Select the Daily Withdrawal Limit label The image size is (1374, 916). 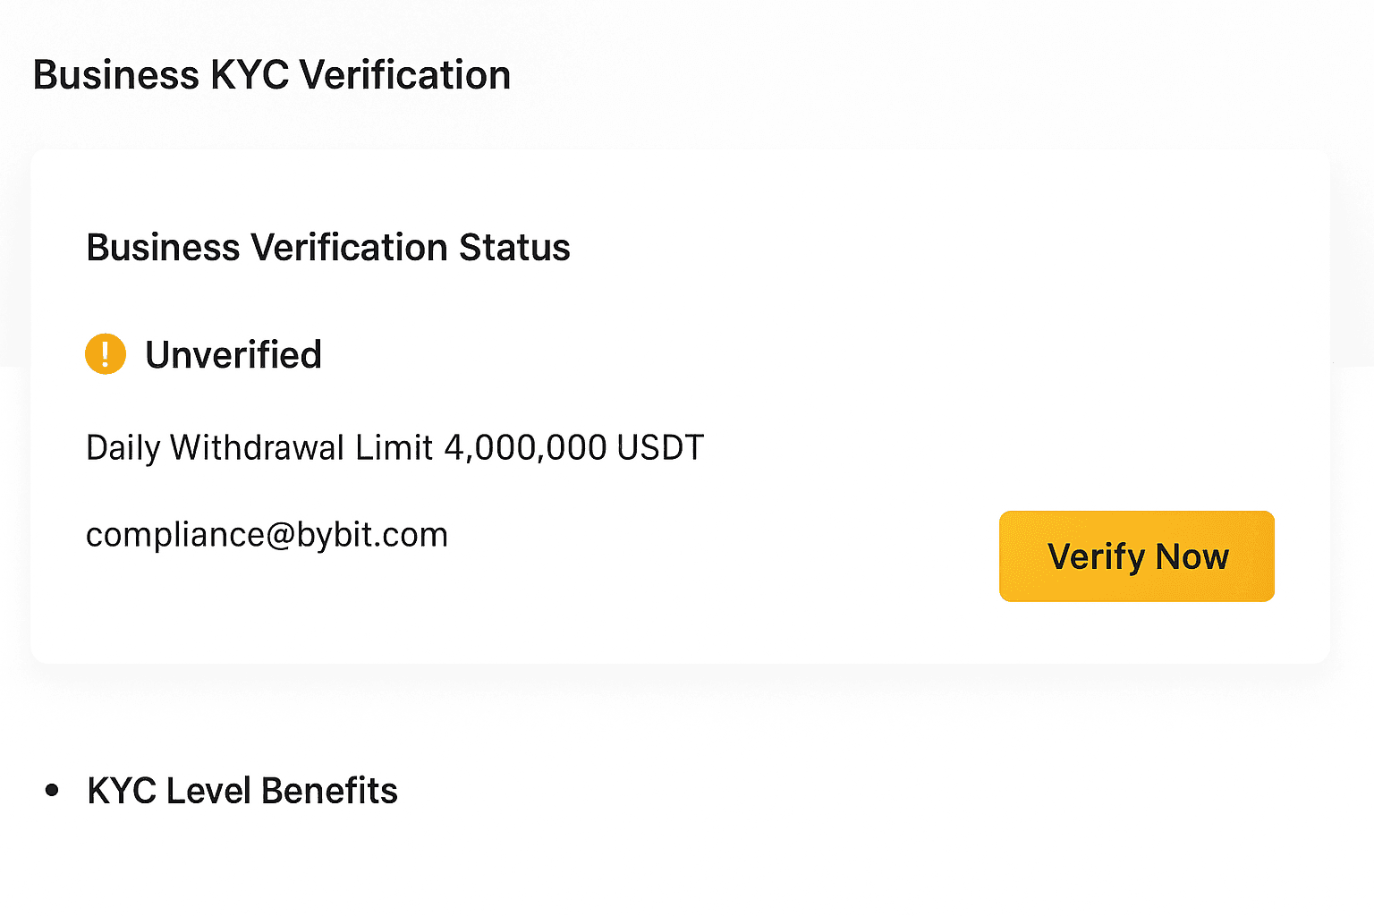(259, 447)
